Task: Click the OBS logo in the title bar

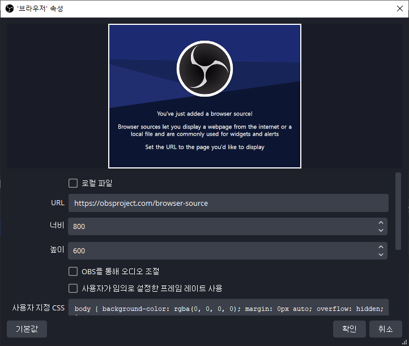Action: click(10, 8)
